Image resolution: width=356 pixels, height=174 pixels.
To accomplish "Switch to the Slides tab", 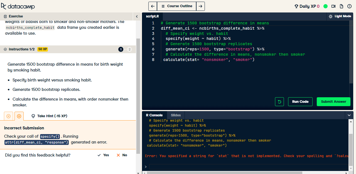I will (176, 115).
